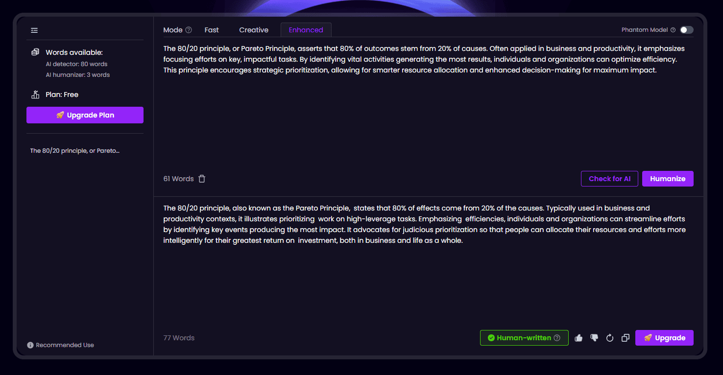Click the Humanize button
The image size is (723, 375).
tap(668, 179)
